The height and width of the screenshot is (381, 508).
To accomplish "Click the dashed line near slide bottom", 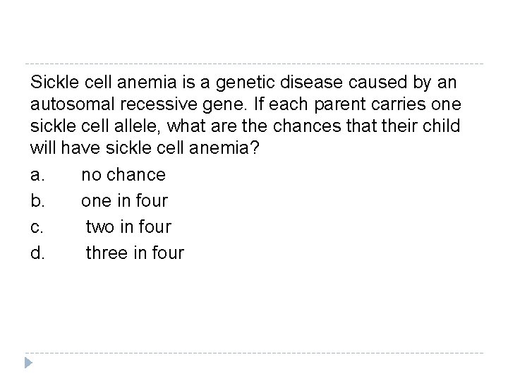I will tap(254, 352).
